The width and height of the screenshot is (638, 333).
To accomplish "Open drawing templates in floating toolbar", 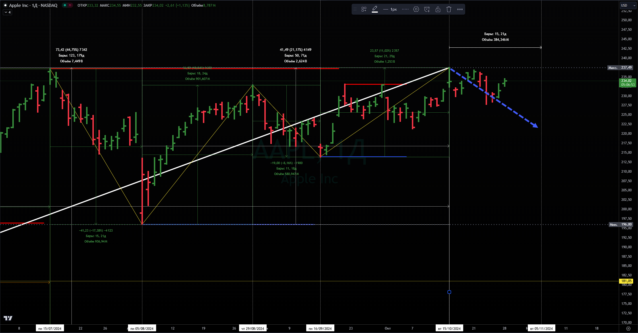I will point(364,9).
